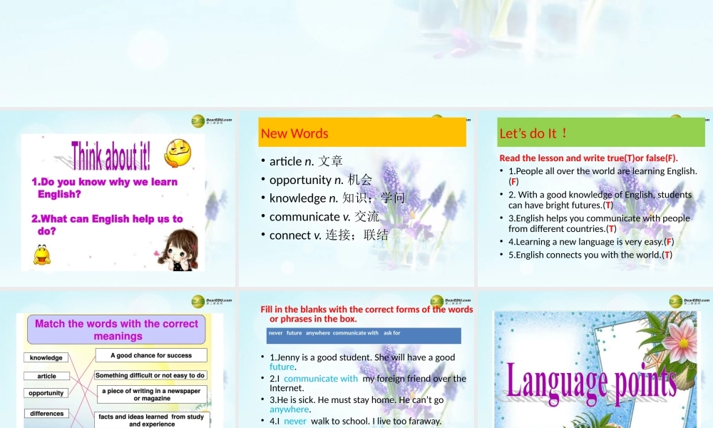The height and width of the screenshot is (428, 713).
Task: Select the (F) answer for statement 1
Action: 513,181
